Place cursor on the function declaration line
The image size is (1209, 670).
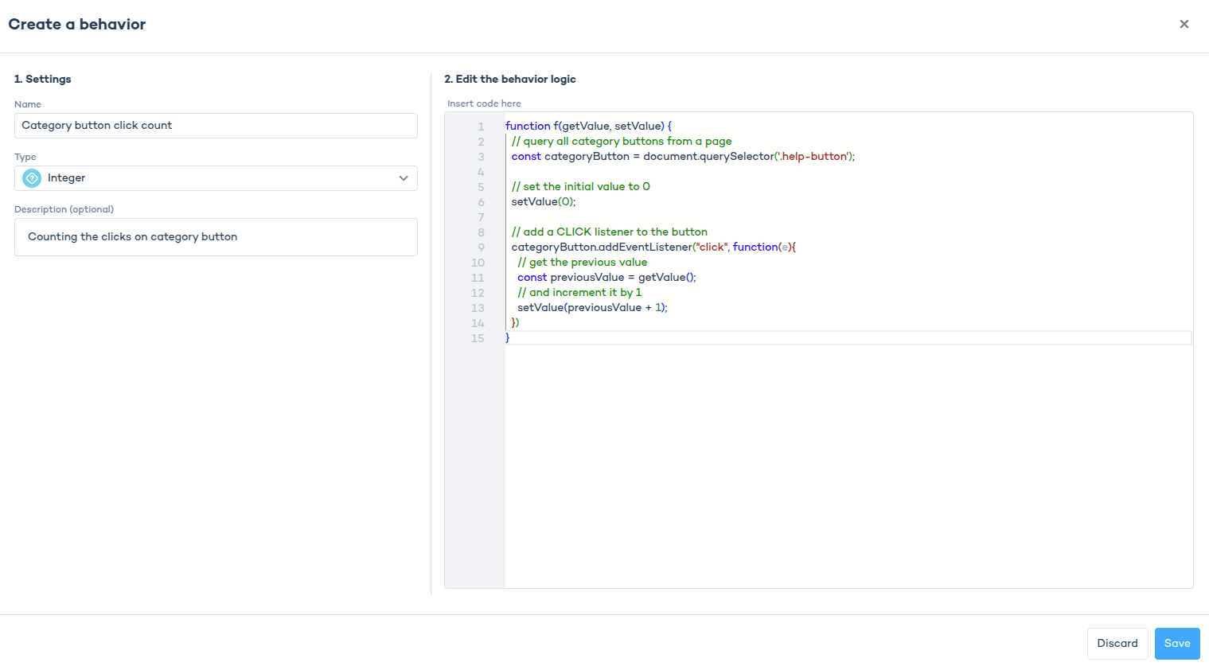tap(588, 127)
